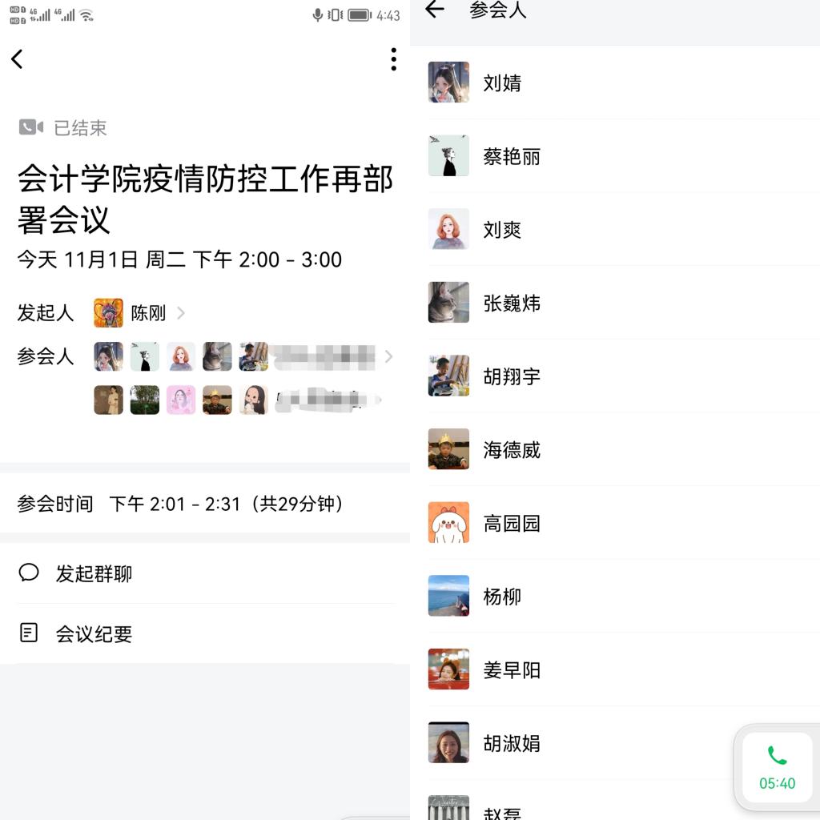
Task: Select participant 刘婧 in the list
Action: pyautogui.click(x=624, y=82)
